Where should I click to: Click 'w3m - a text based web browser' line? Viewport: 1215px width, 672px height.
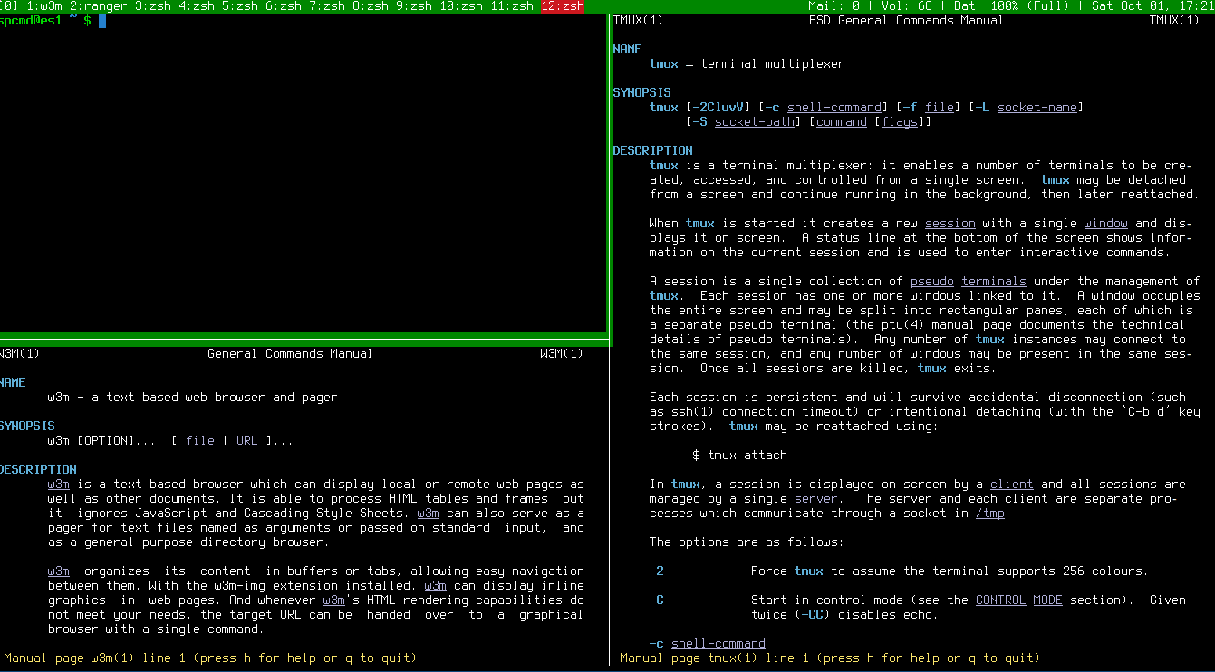click(x=193, y=398)
